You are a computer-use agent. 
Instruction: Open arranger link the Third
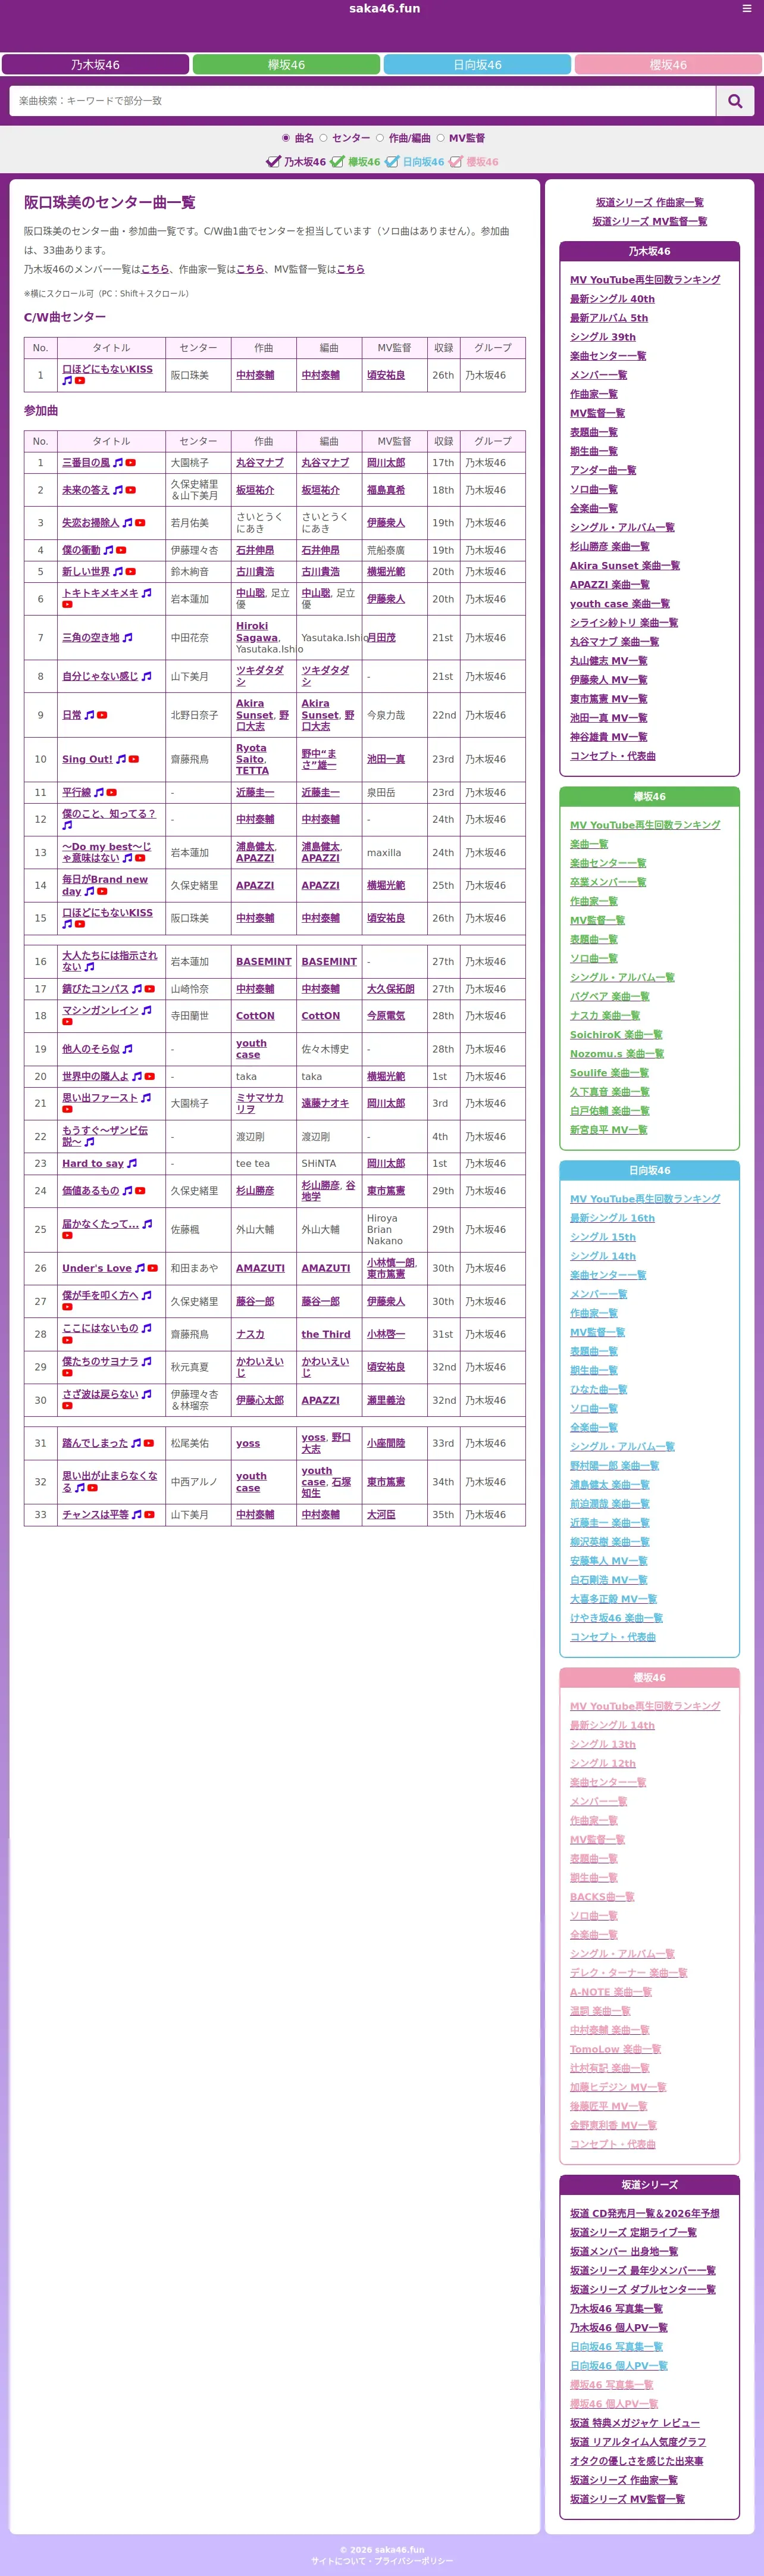coord(325,1335)
